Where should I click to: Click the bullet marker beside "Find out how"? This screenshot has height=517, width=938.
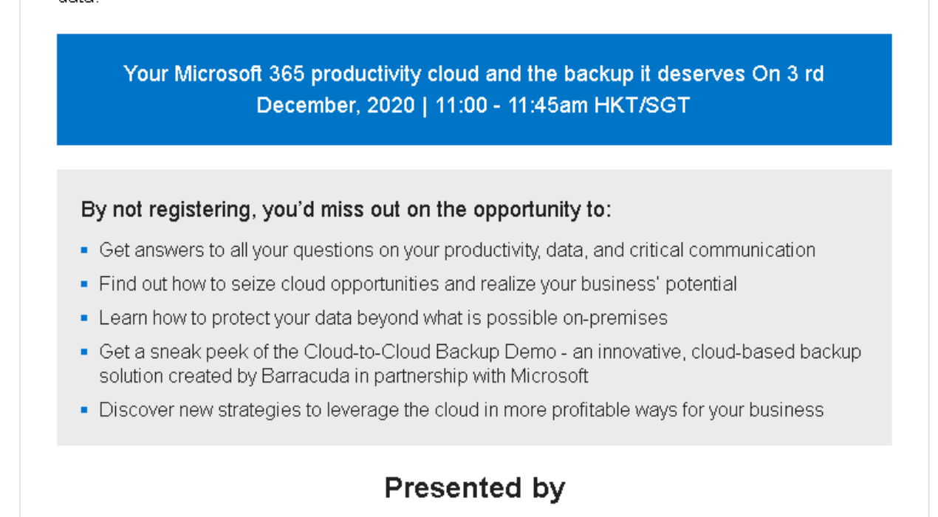(x=84, y=284)
